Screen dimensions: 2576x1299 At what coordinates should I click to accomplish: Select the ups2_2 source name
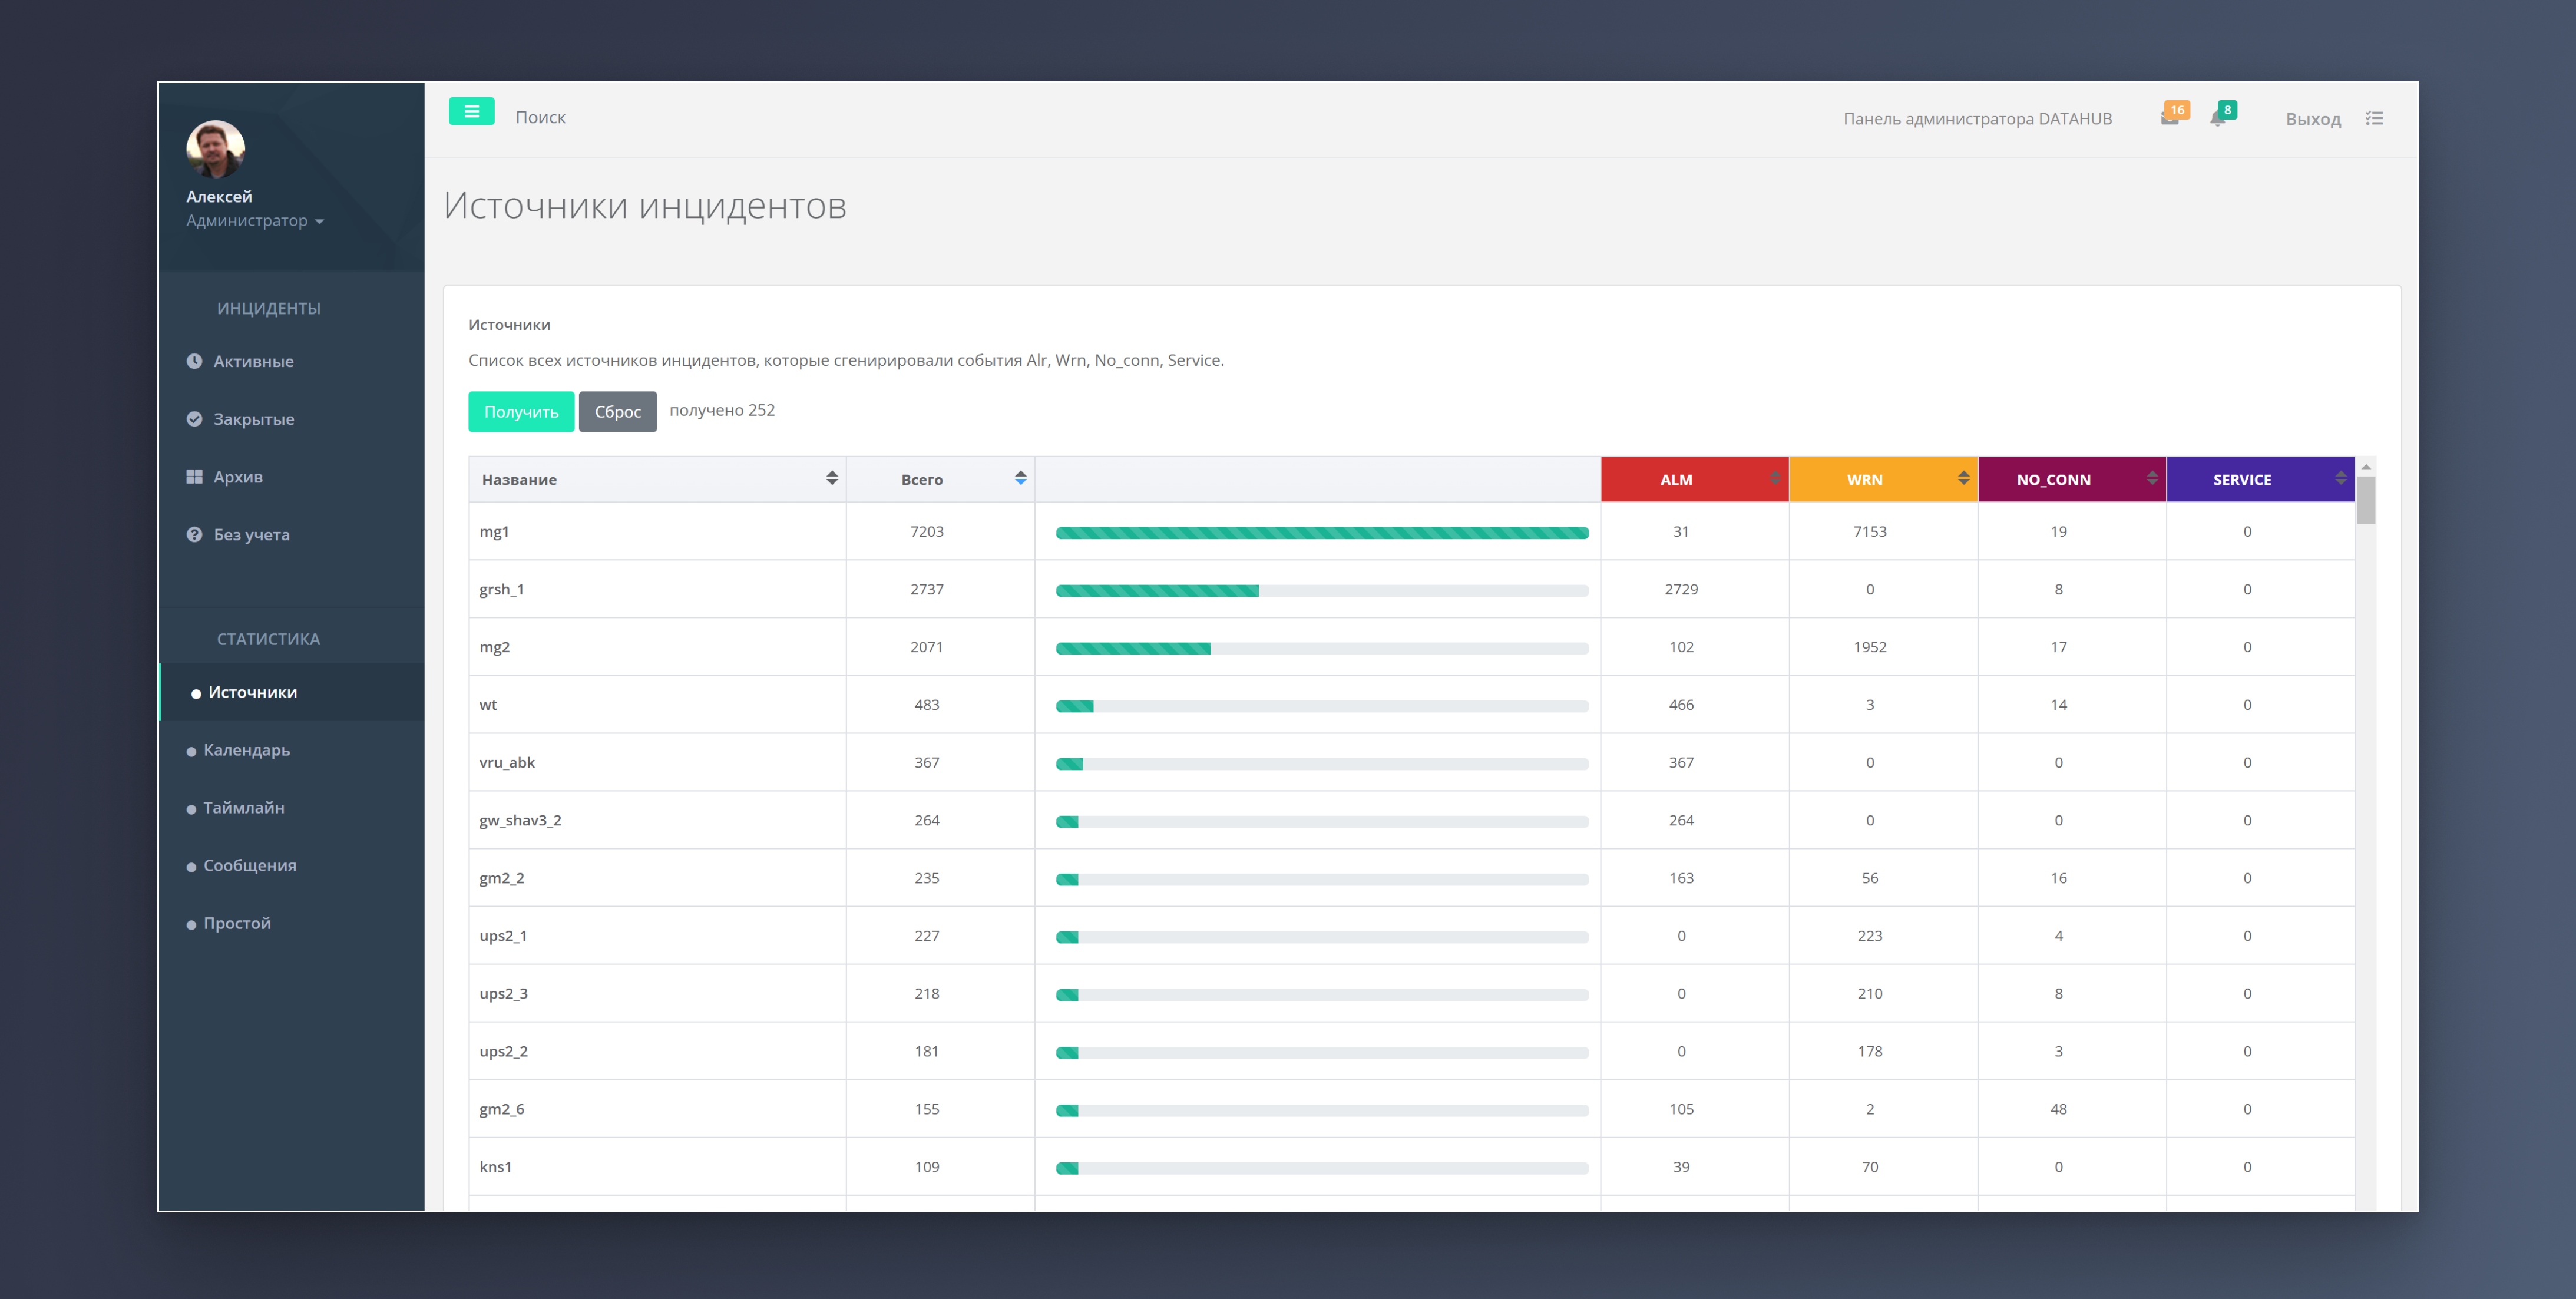pyautogui.click(x=503, y=1052)
